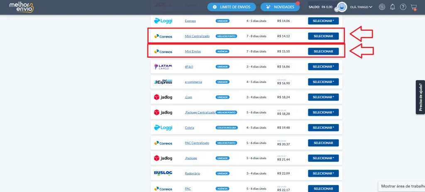The height and width of the screenshot is (192, 425).
Task: Open the Express service link
Action: 190,21
